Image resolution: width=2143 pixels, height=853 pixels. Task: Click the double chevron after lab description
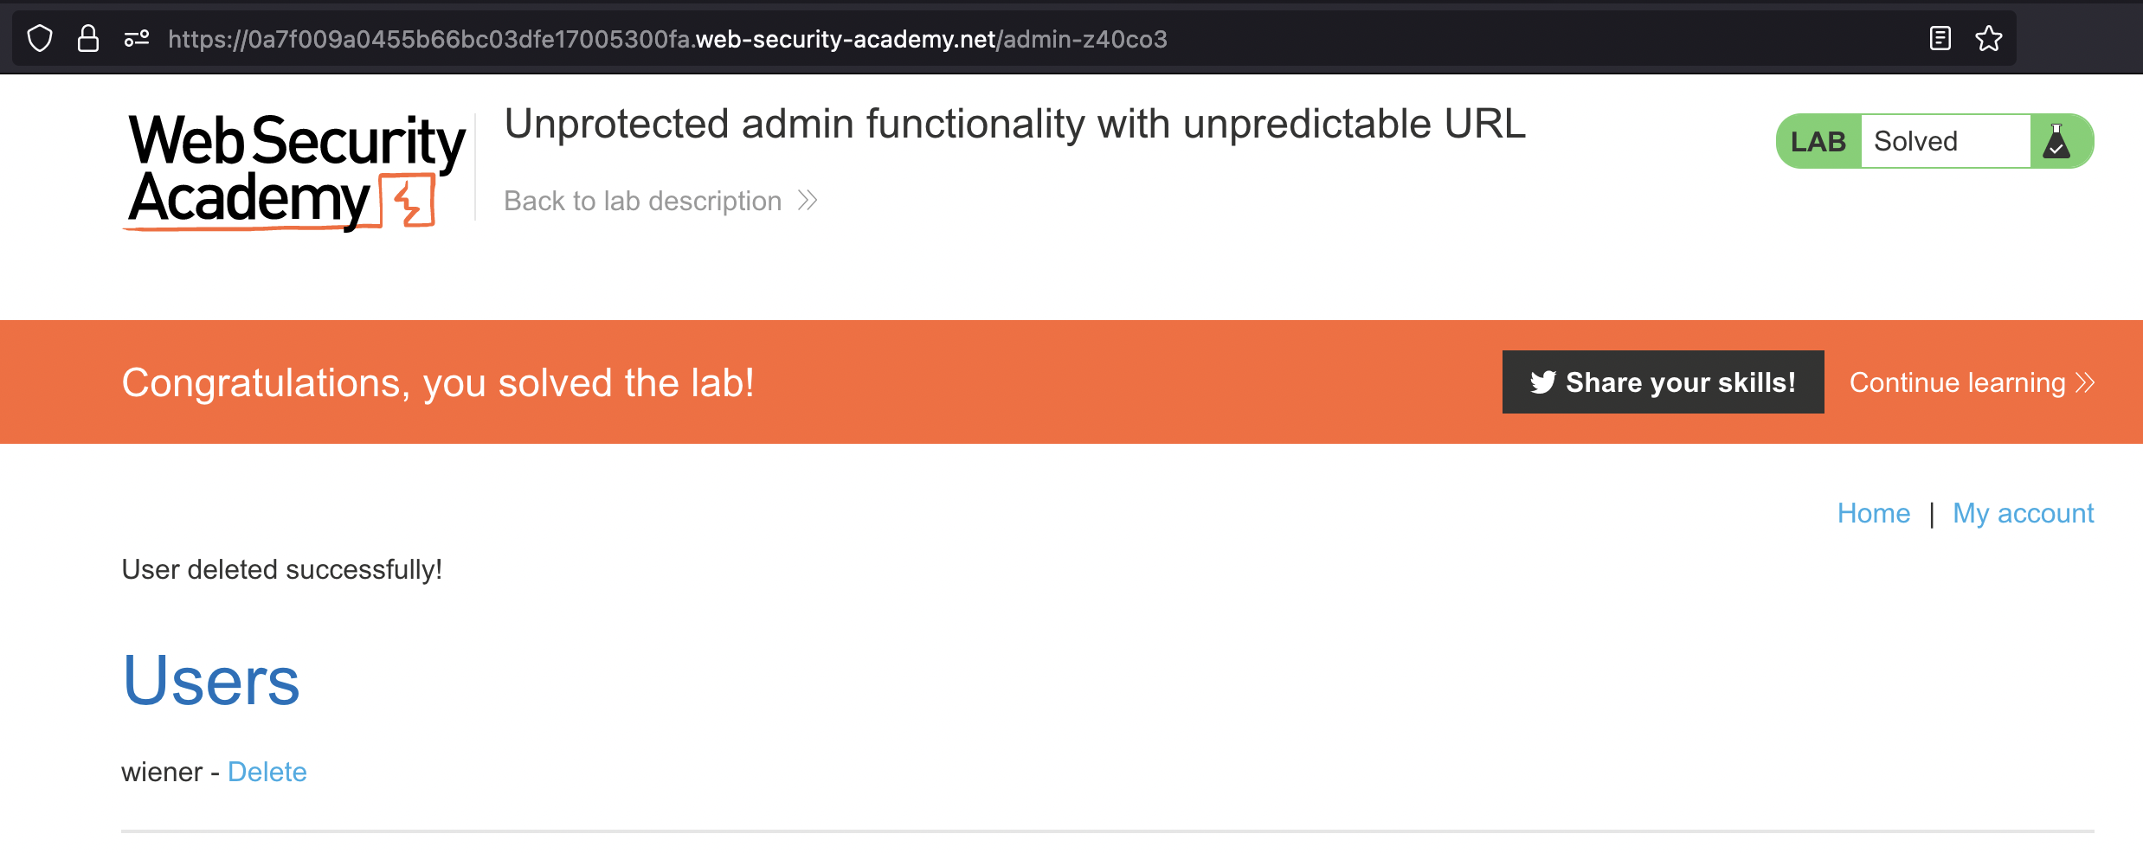pyautogui.click(x=808, y=201)
